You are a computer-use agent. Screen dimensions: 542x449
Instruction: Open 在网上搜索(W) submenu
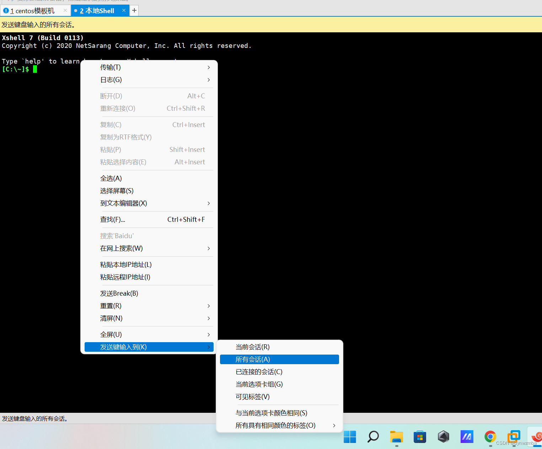click(x=149, y=248)
